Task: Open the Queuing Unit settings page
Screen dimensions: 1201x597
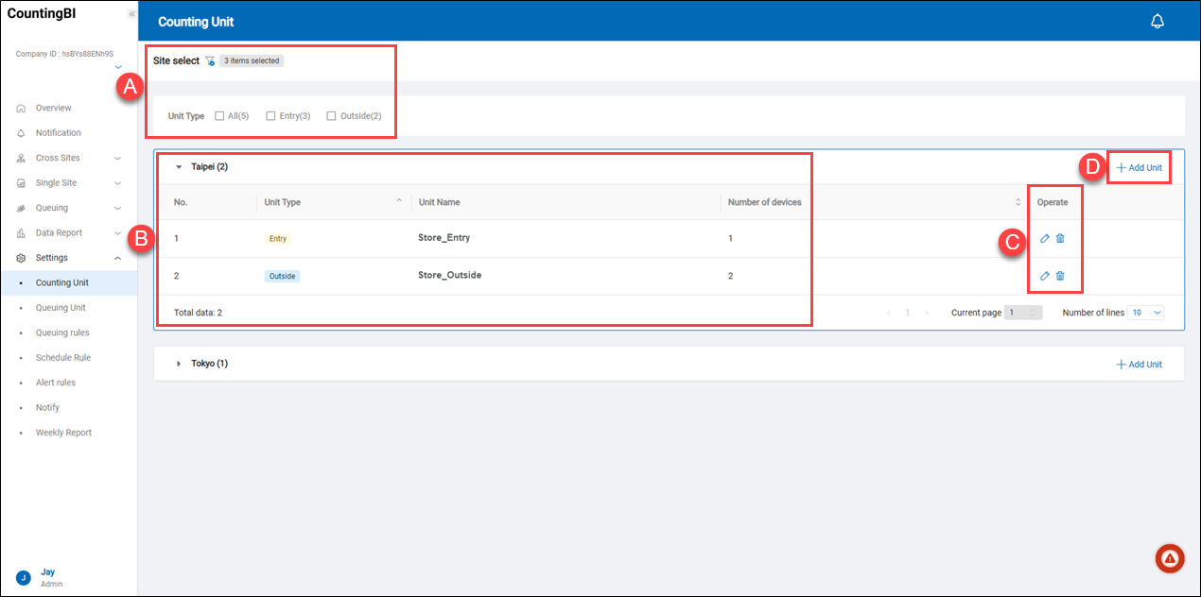Action: pos(61,308)
